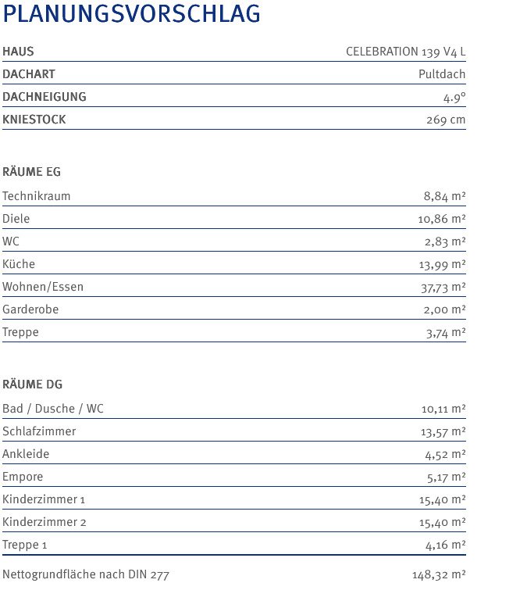Select the Kniestock 269 cm value
This screenshot has width=527, height=608.
click(x=446, y=120)
